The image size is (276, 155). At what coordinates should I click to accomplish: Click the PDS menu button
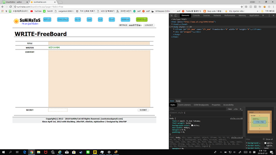tap(100, 20)
